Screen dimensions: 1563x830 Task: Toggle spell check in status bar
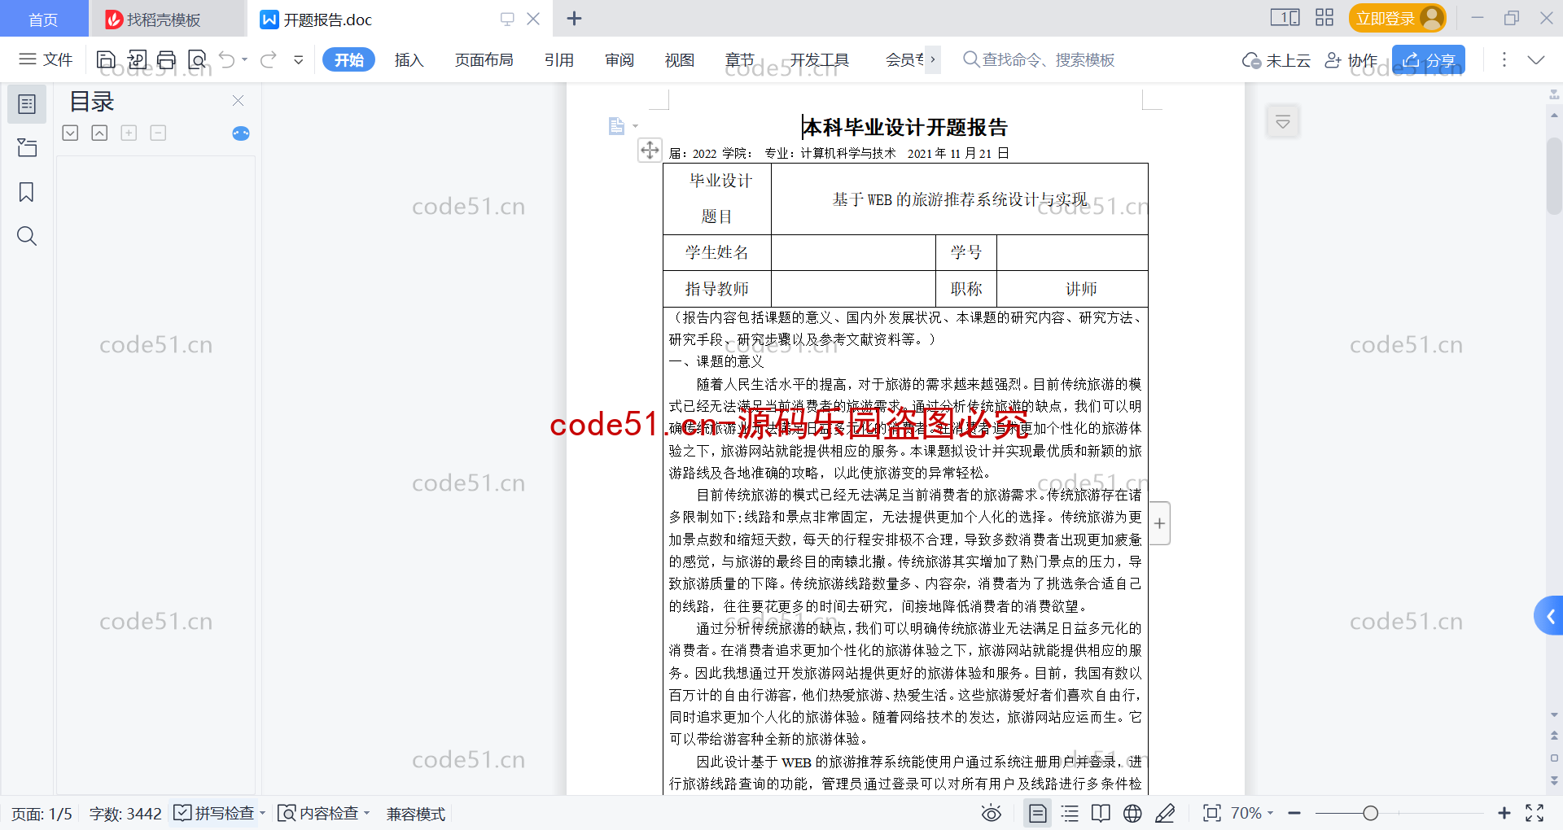coord(214,813)
